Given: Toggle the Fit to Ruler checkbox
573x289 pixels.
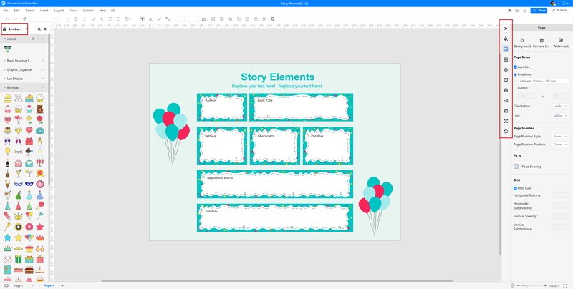Looking at the screenshot, I should [515, 188].
